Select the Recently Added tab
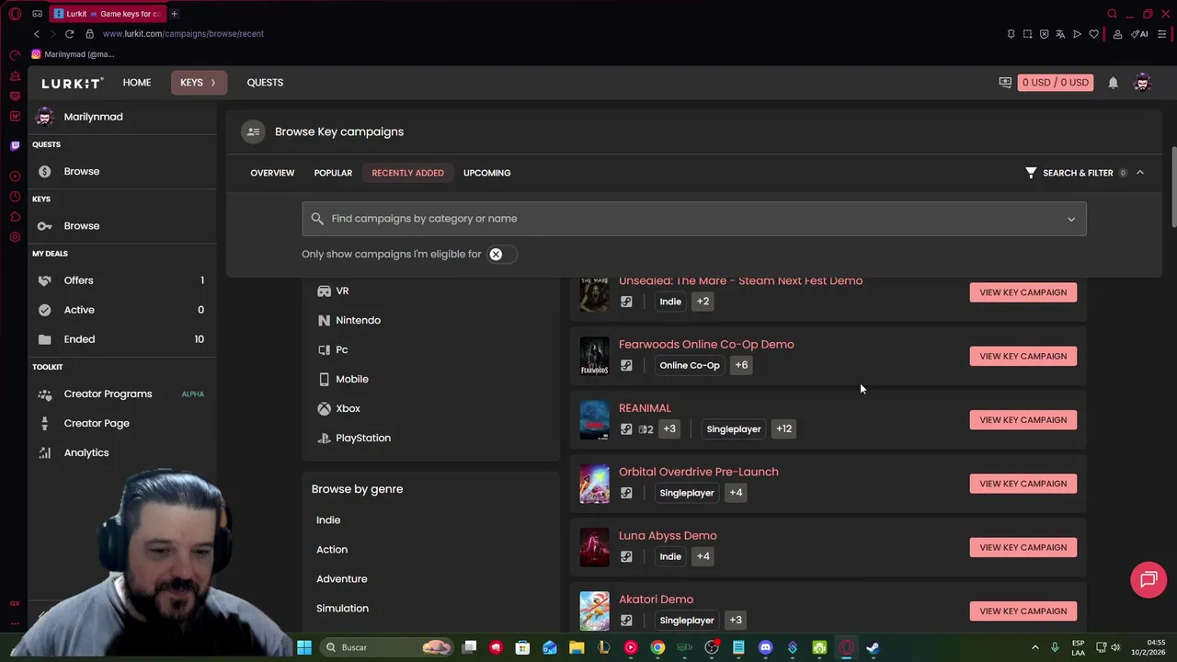This screenshot has width=1177, height=662. [x=407, y=173]
